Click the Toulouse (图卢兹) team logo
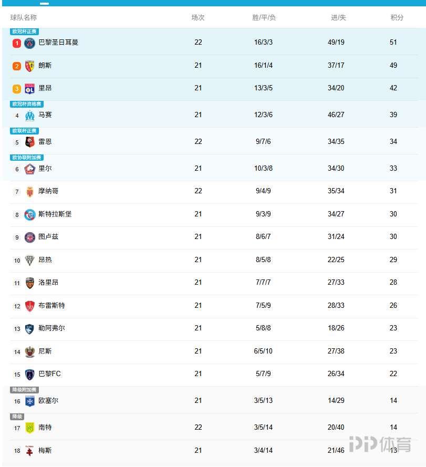The width and height of the screenshot is (426, 467). [x=30, y=237]
